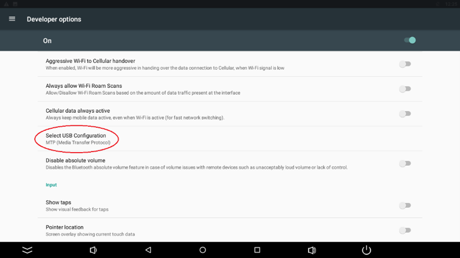Turn on Pointer location toggle
Image resolution: width=460 pixels, height=258 pixels.
(405, 230)
